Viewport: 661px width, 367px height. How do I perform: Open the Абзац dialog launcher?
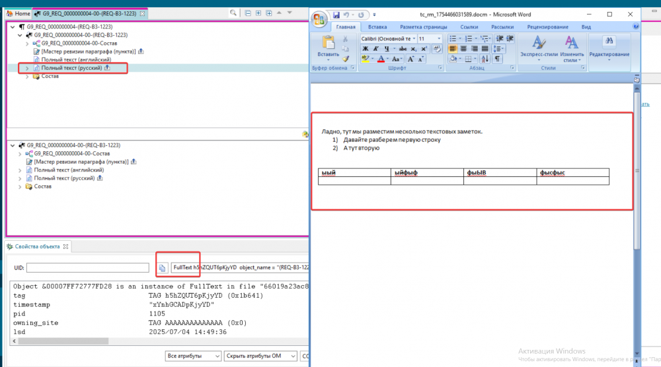pos(512,68)
